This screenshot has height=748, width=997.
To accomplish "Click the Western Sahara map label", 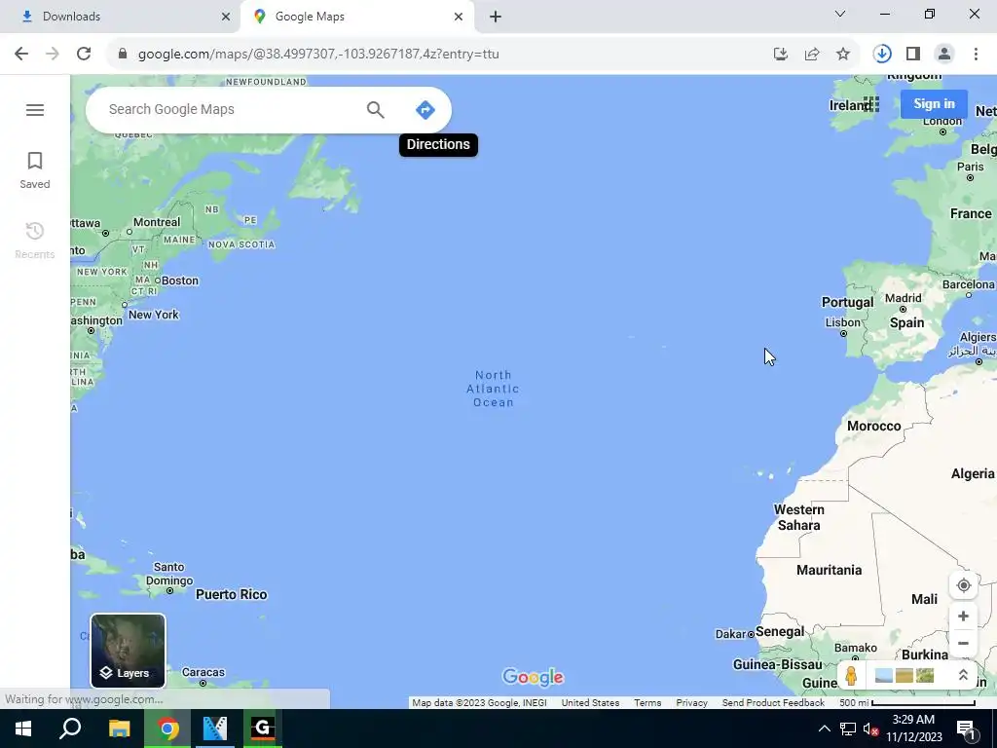I will click(798, 518).
